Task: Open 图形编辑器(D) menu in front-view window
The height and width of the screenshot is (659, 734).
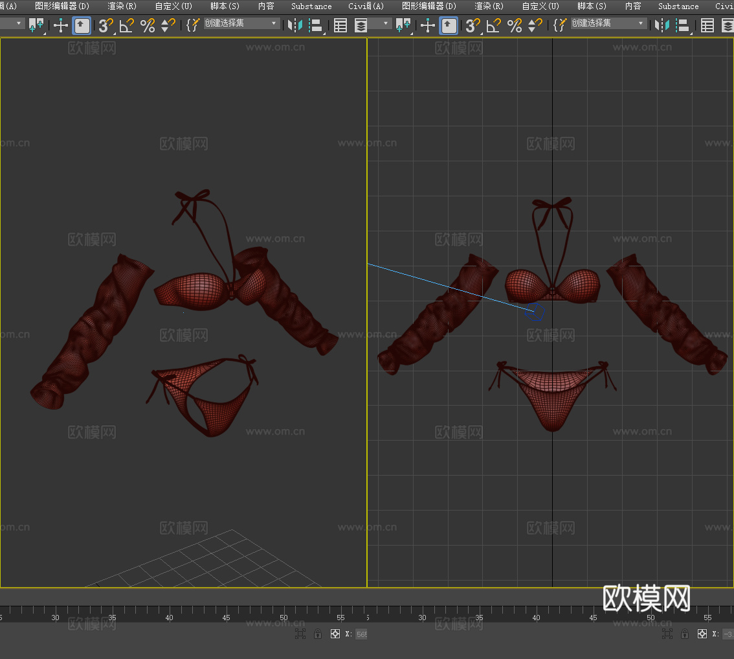Action: (x=428, y=6)
